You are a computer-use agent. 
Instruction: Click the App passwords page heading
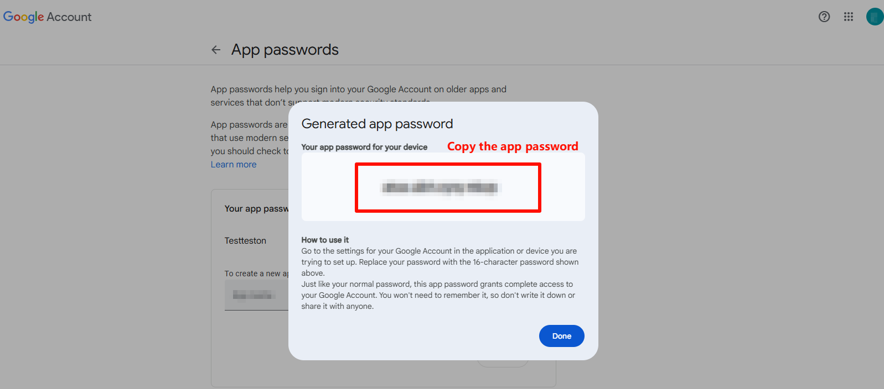click(285, 50)
